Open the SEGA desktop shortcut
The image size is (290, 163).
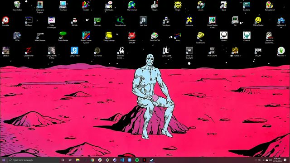[17, 36]
